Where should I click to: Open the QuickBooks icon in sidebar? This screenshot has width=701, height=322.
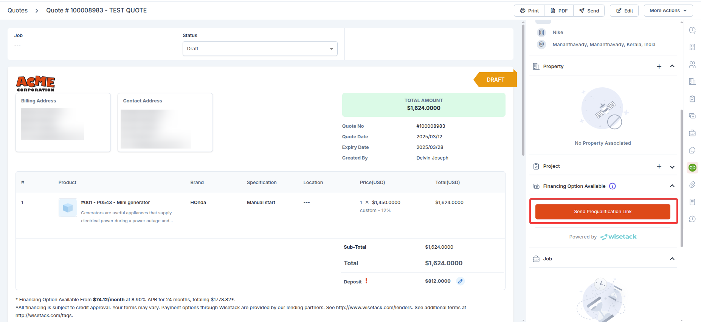(x=692, y=167)
